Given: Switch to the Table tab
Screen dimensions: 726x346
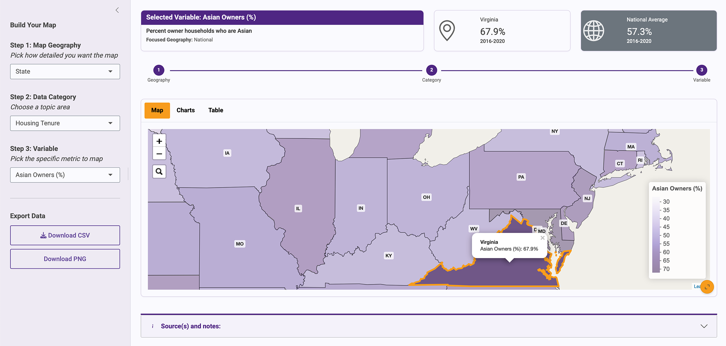Looking at the screenshot, I should pyautogui.click(x=216, y=110).
